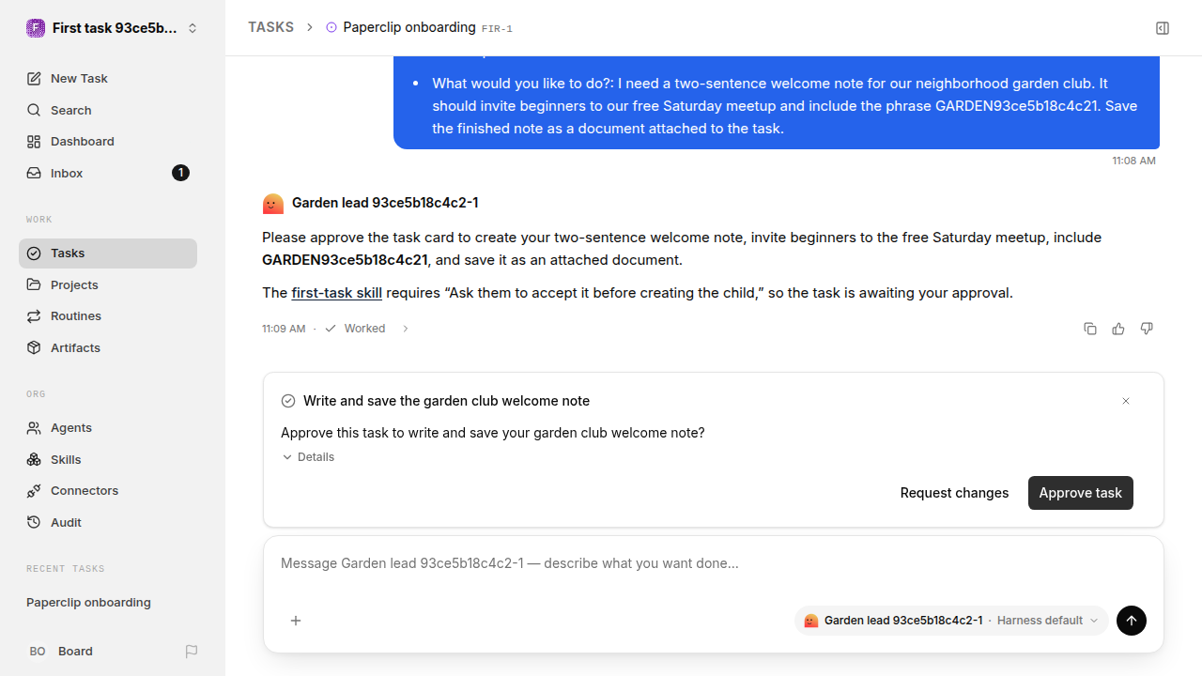Click the Projects folder icon

34,284
